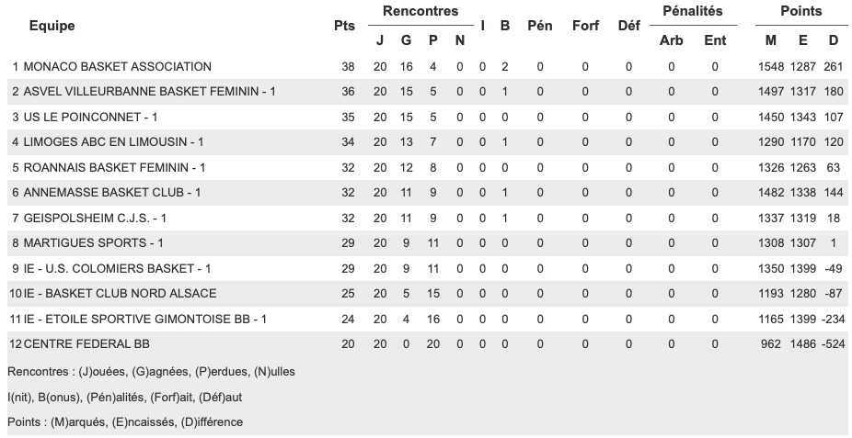This screenshot has width=852, height=438.
Task: Select the Forf column header
Action: tap(585, 26)
